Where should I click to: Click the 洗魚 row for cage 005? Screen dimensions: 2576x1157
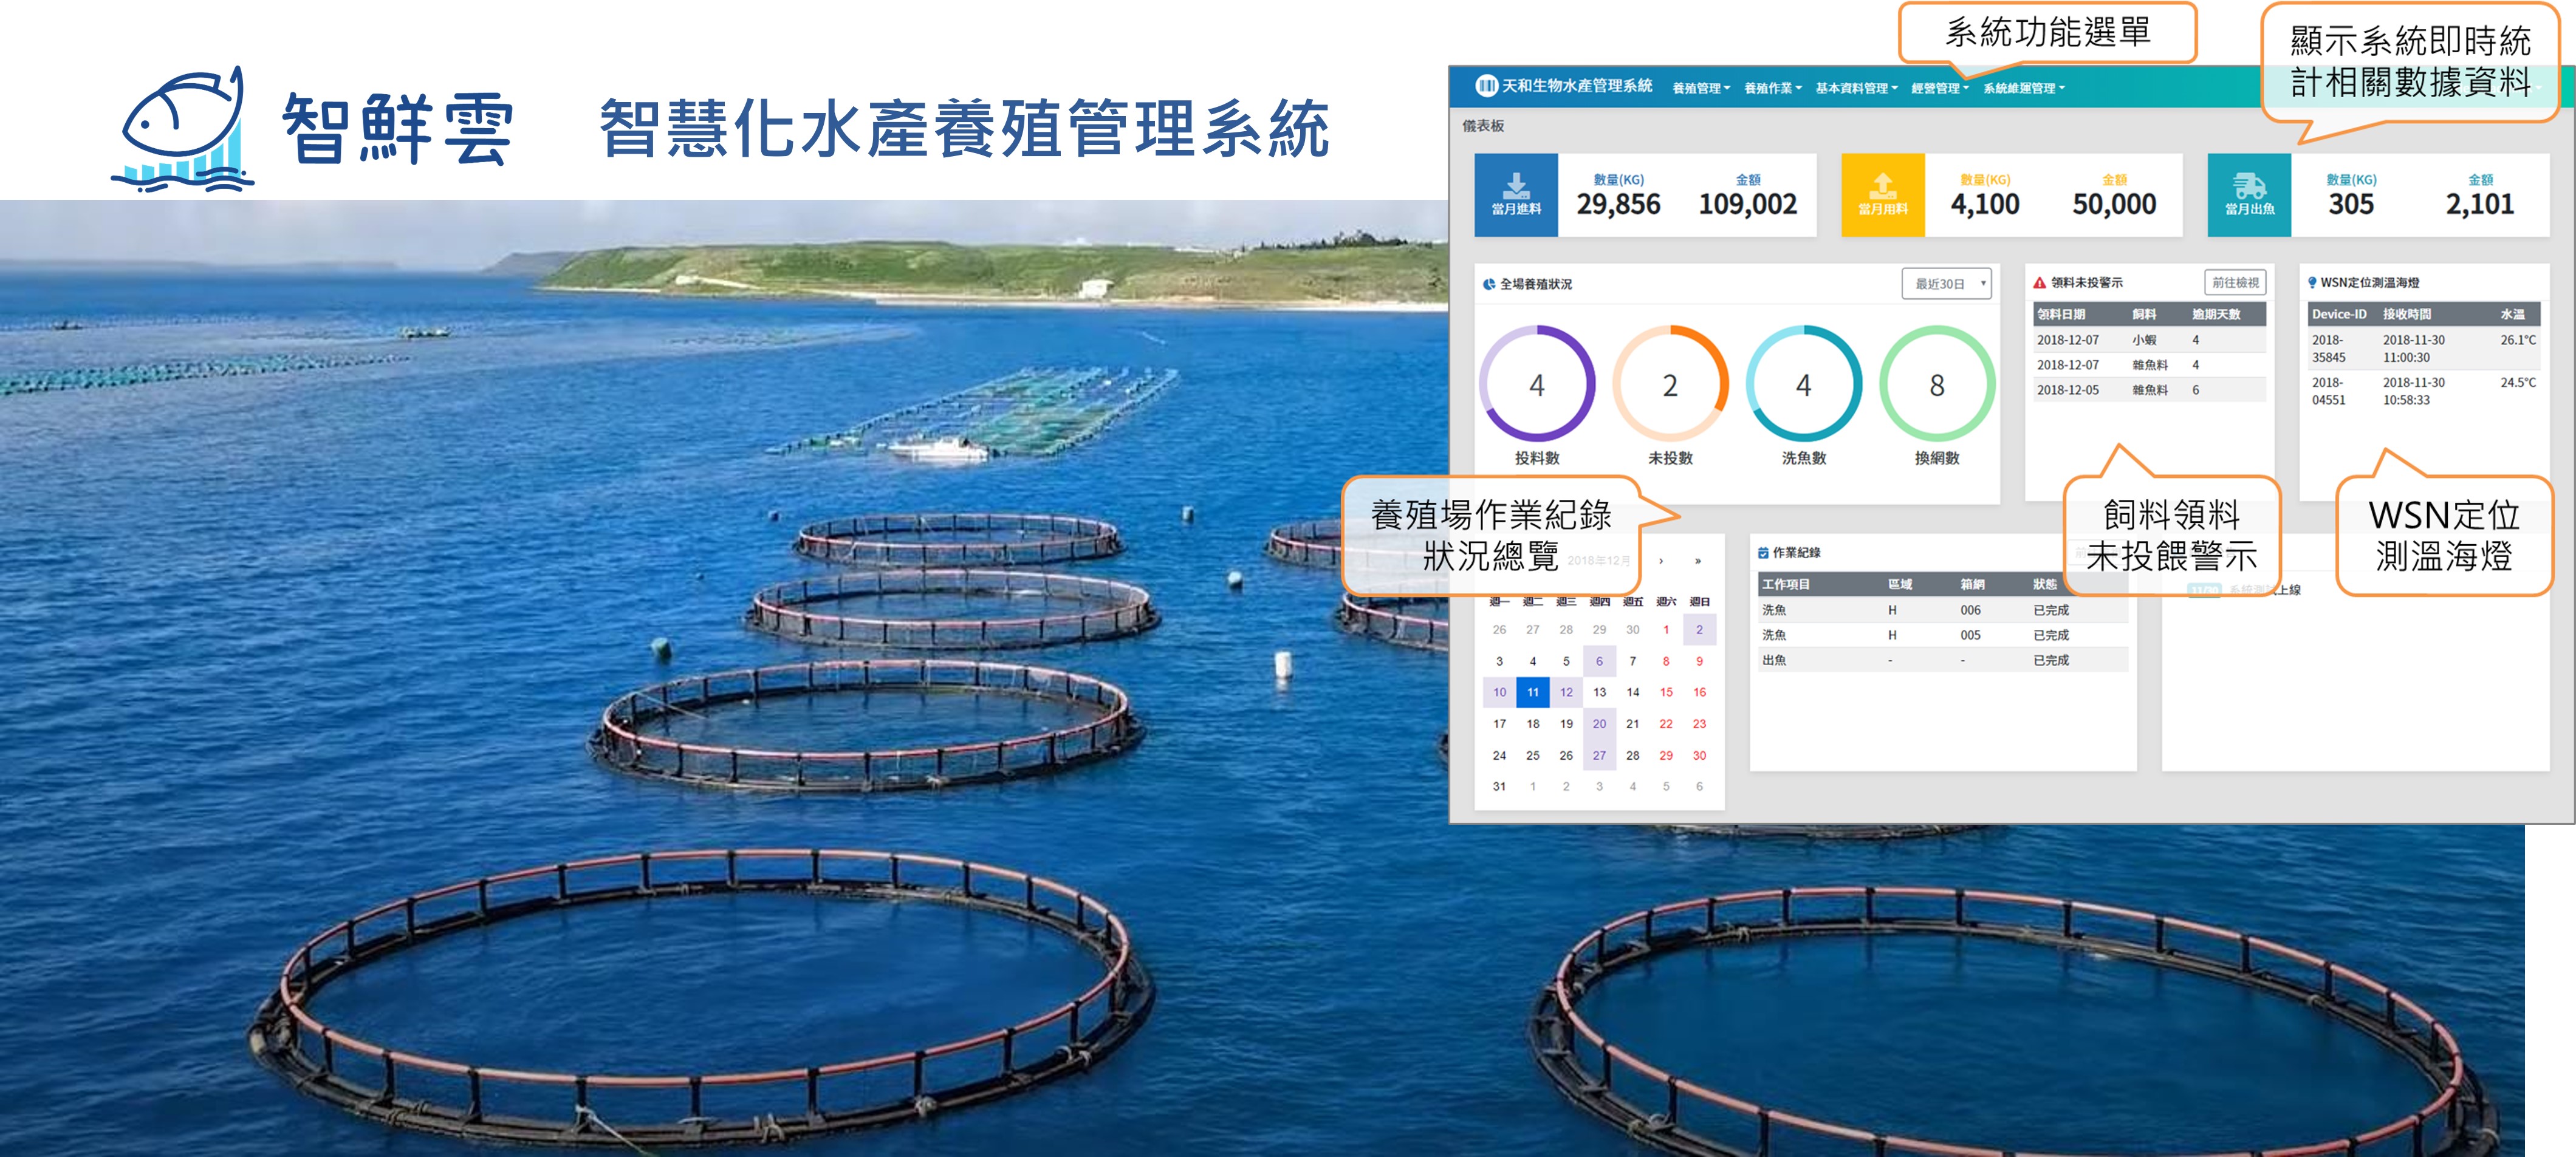[x=1943, y=635]
